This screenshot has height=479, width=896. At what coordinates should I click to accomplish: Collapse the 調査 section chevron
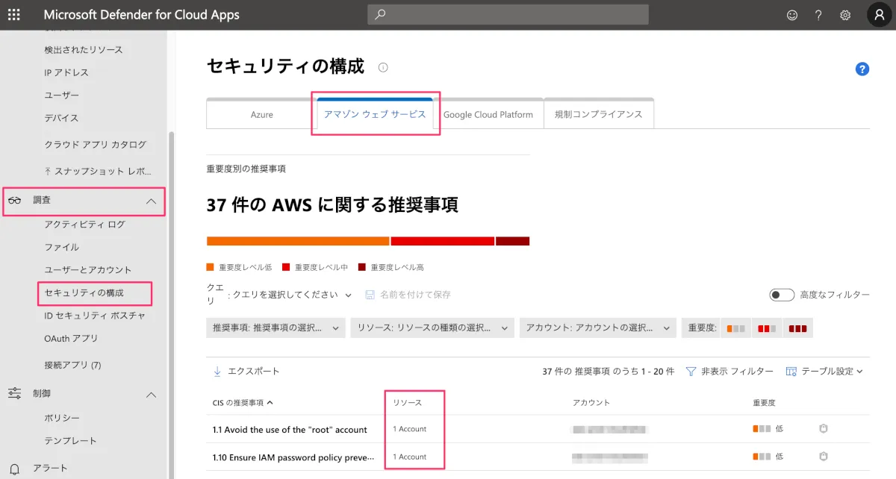[151, 201]
